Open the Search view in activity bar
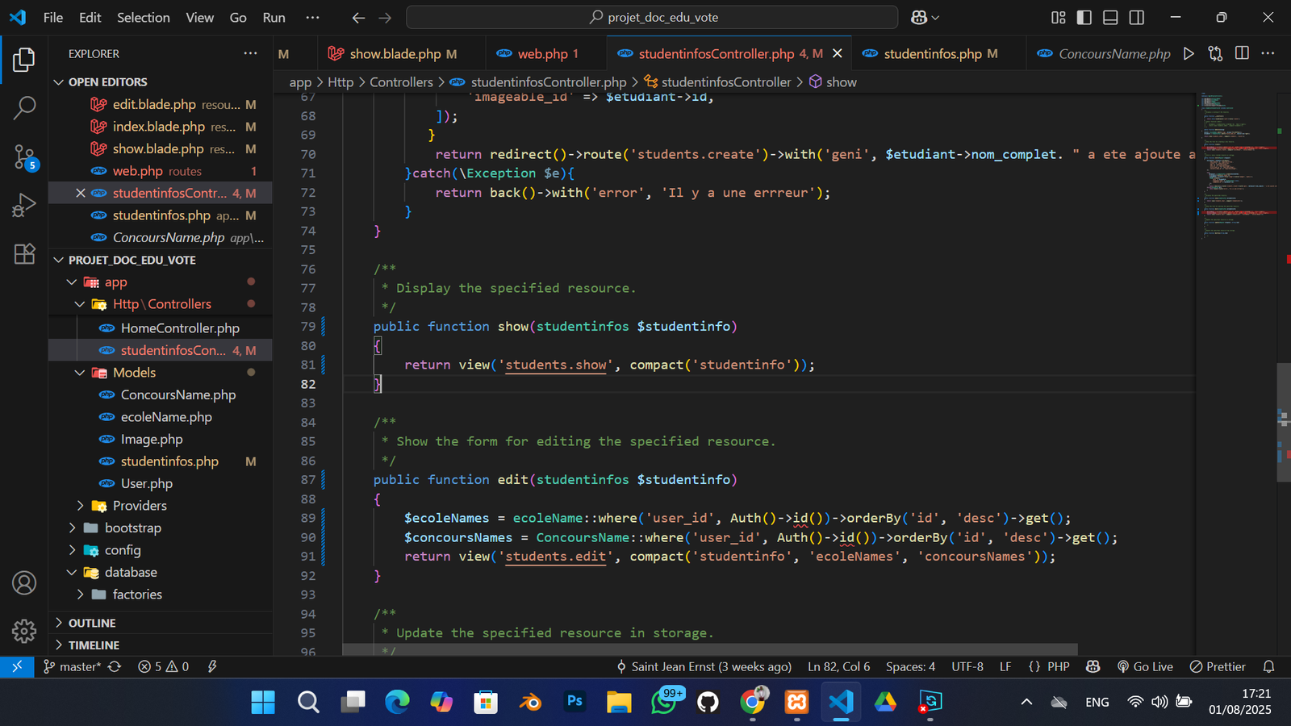 coord(24,107)
